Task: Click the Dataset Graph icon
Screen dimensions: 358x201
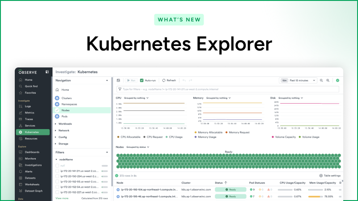Action: point(21,191)
